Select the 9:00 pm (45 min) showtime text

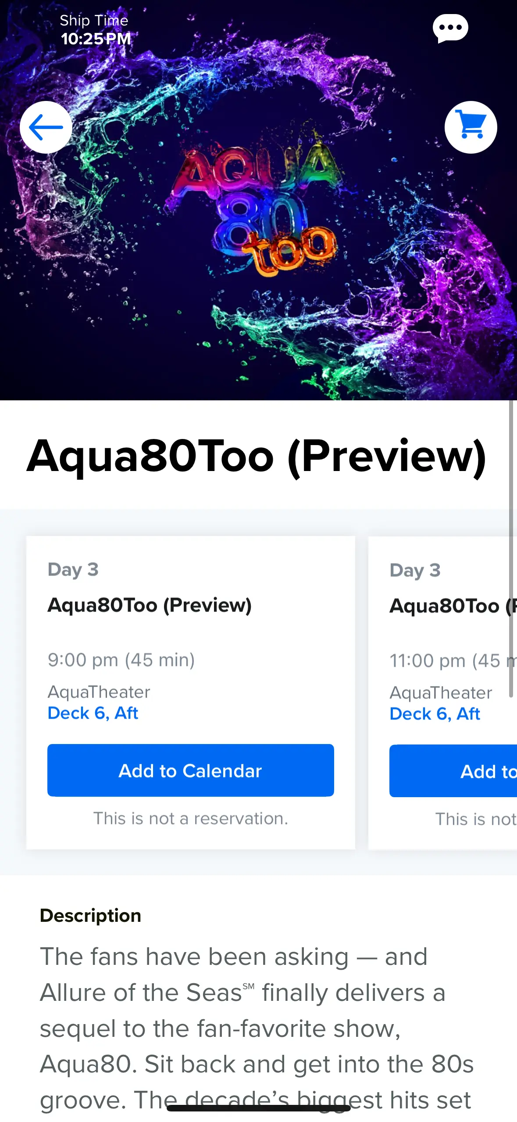[x=121, y=660]
